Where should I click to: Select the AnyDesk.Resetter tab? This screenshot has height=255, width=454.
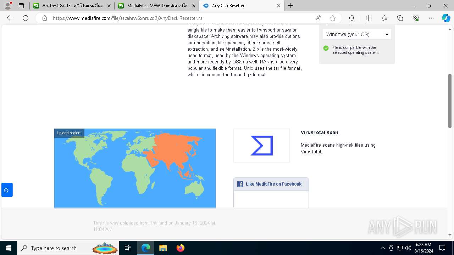241,6
